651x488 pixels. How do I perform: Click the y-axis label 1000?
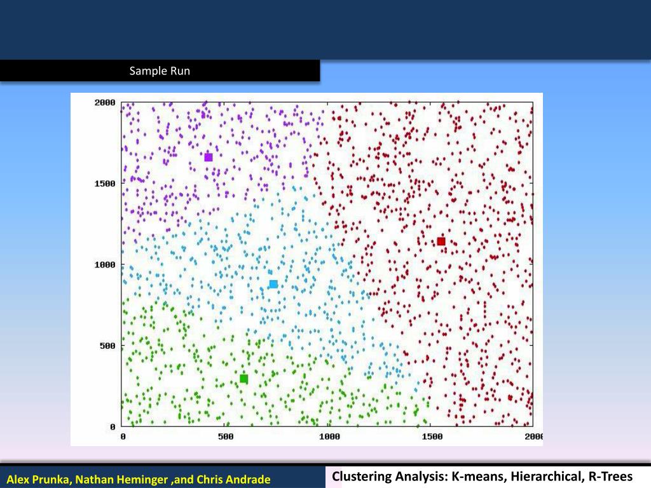[x=105, y=265]
